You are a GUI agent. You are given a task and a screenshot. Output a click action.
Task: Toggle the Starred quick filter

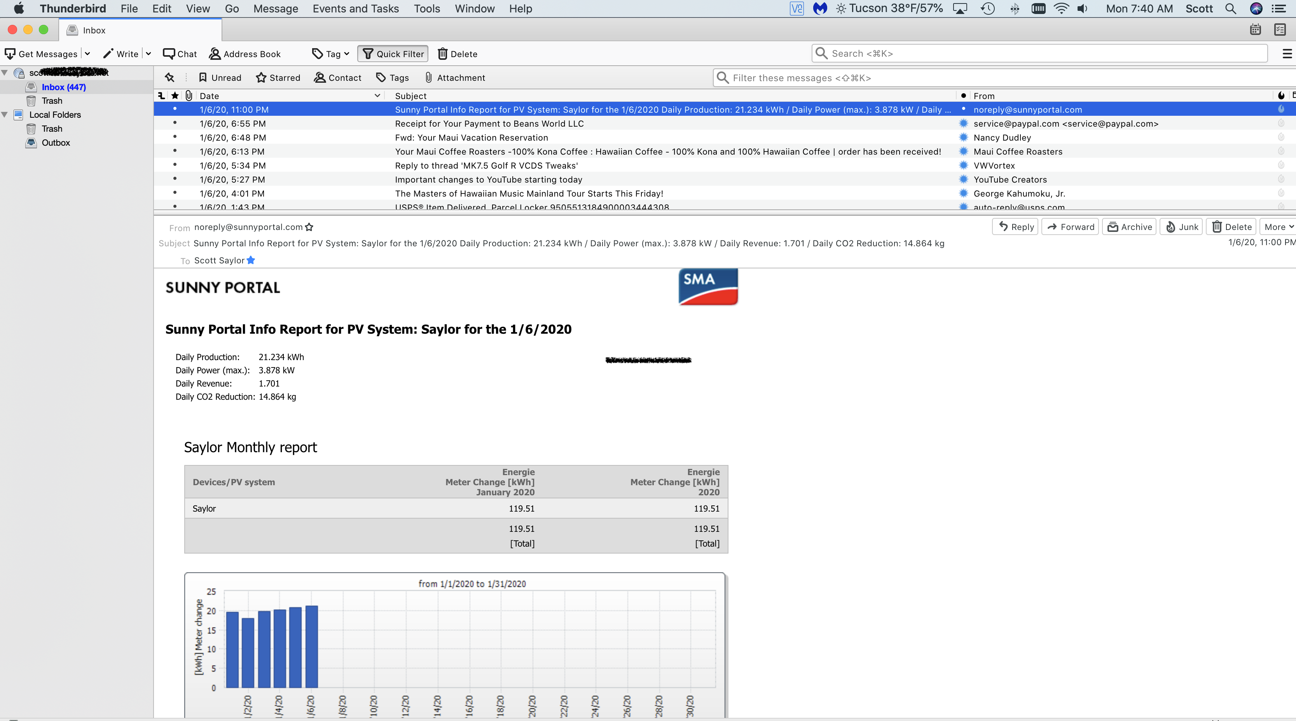pyautogui.click(x=278, y=77)
